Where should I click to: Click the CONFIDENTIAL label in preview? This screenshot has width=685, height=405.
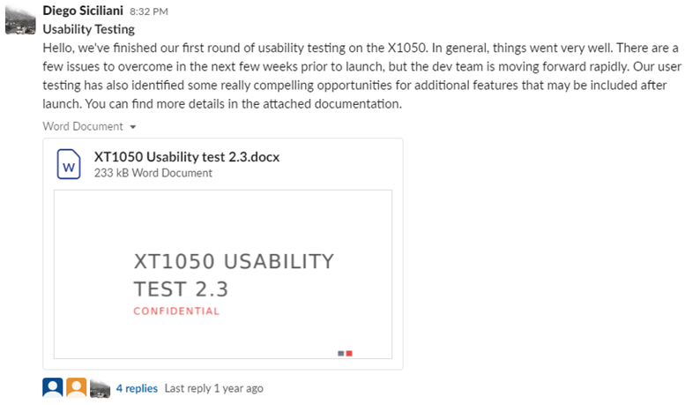coord(176,311)
